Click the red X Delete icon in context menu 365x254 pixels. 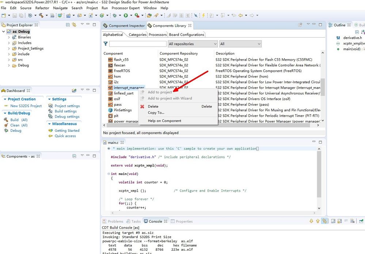(142, 107)
